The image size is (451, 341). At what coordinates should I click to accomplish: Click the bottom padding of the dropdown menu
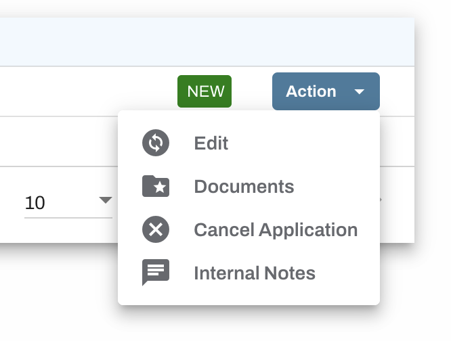coord(249,297)
